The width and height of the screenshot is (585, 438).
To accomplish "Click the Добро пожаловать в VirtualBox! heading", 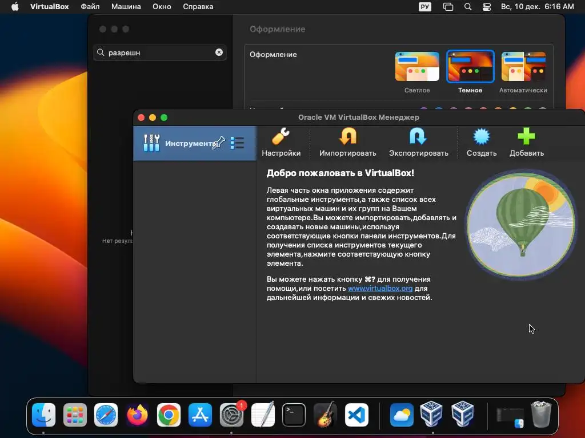I will [x=340, y=173].
